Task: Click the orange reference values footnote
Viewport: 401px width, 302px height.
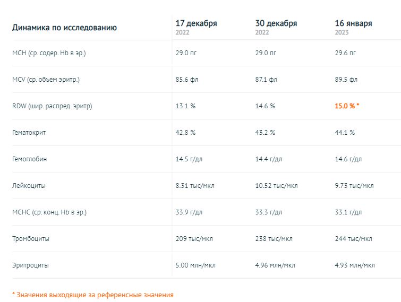Action: pyautogui.click(x=93, y=295)
